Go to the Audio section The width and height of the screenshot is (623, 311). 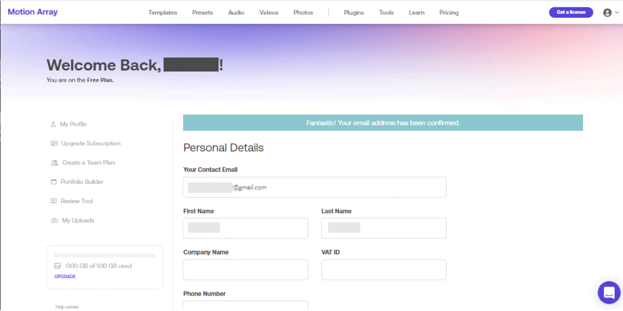pos(236,13)
